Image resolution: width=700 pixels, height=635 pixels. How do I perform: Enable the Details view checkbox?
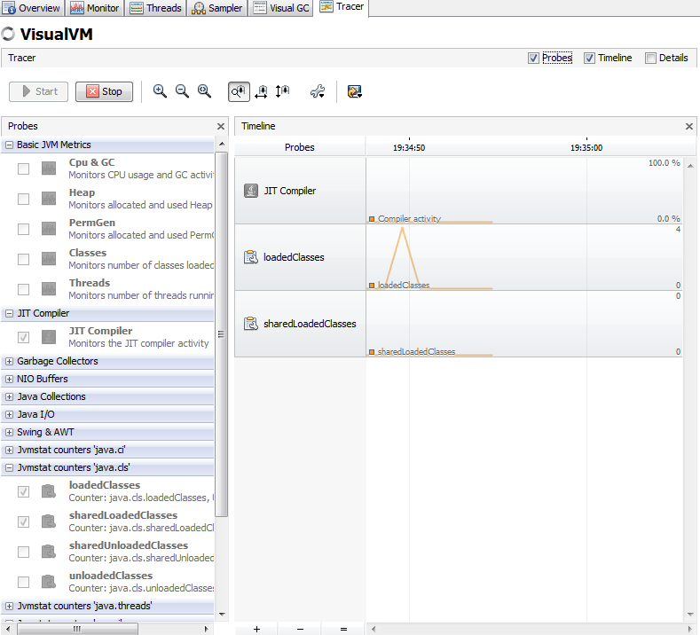[650, 58]
